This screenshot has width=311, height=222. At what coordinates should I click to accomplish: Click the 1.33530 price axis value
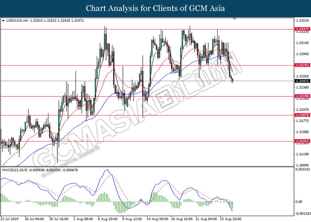pos(302,20)
